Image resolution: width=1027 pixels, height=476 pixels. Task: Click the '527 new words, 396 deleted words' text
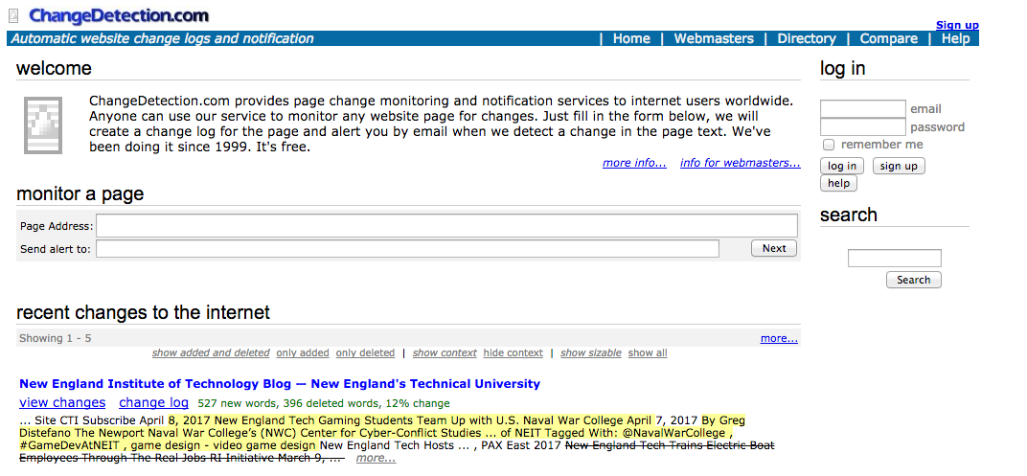[x=288, y=403]
